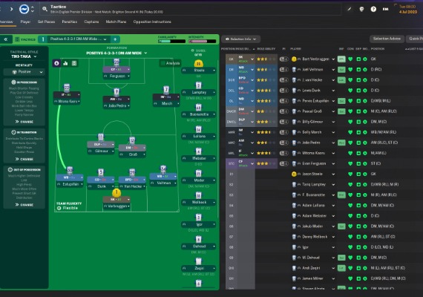Click In Possession football icon
This screenshot has height=297, width=423.
tap(14, 82)
